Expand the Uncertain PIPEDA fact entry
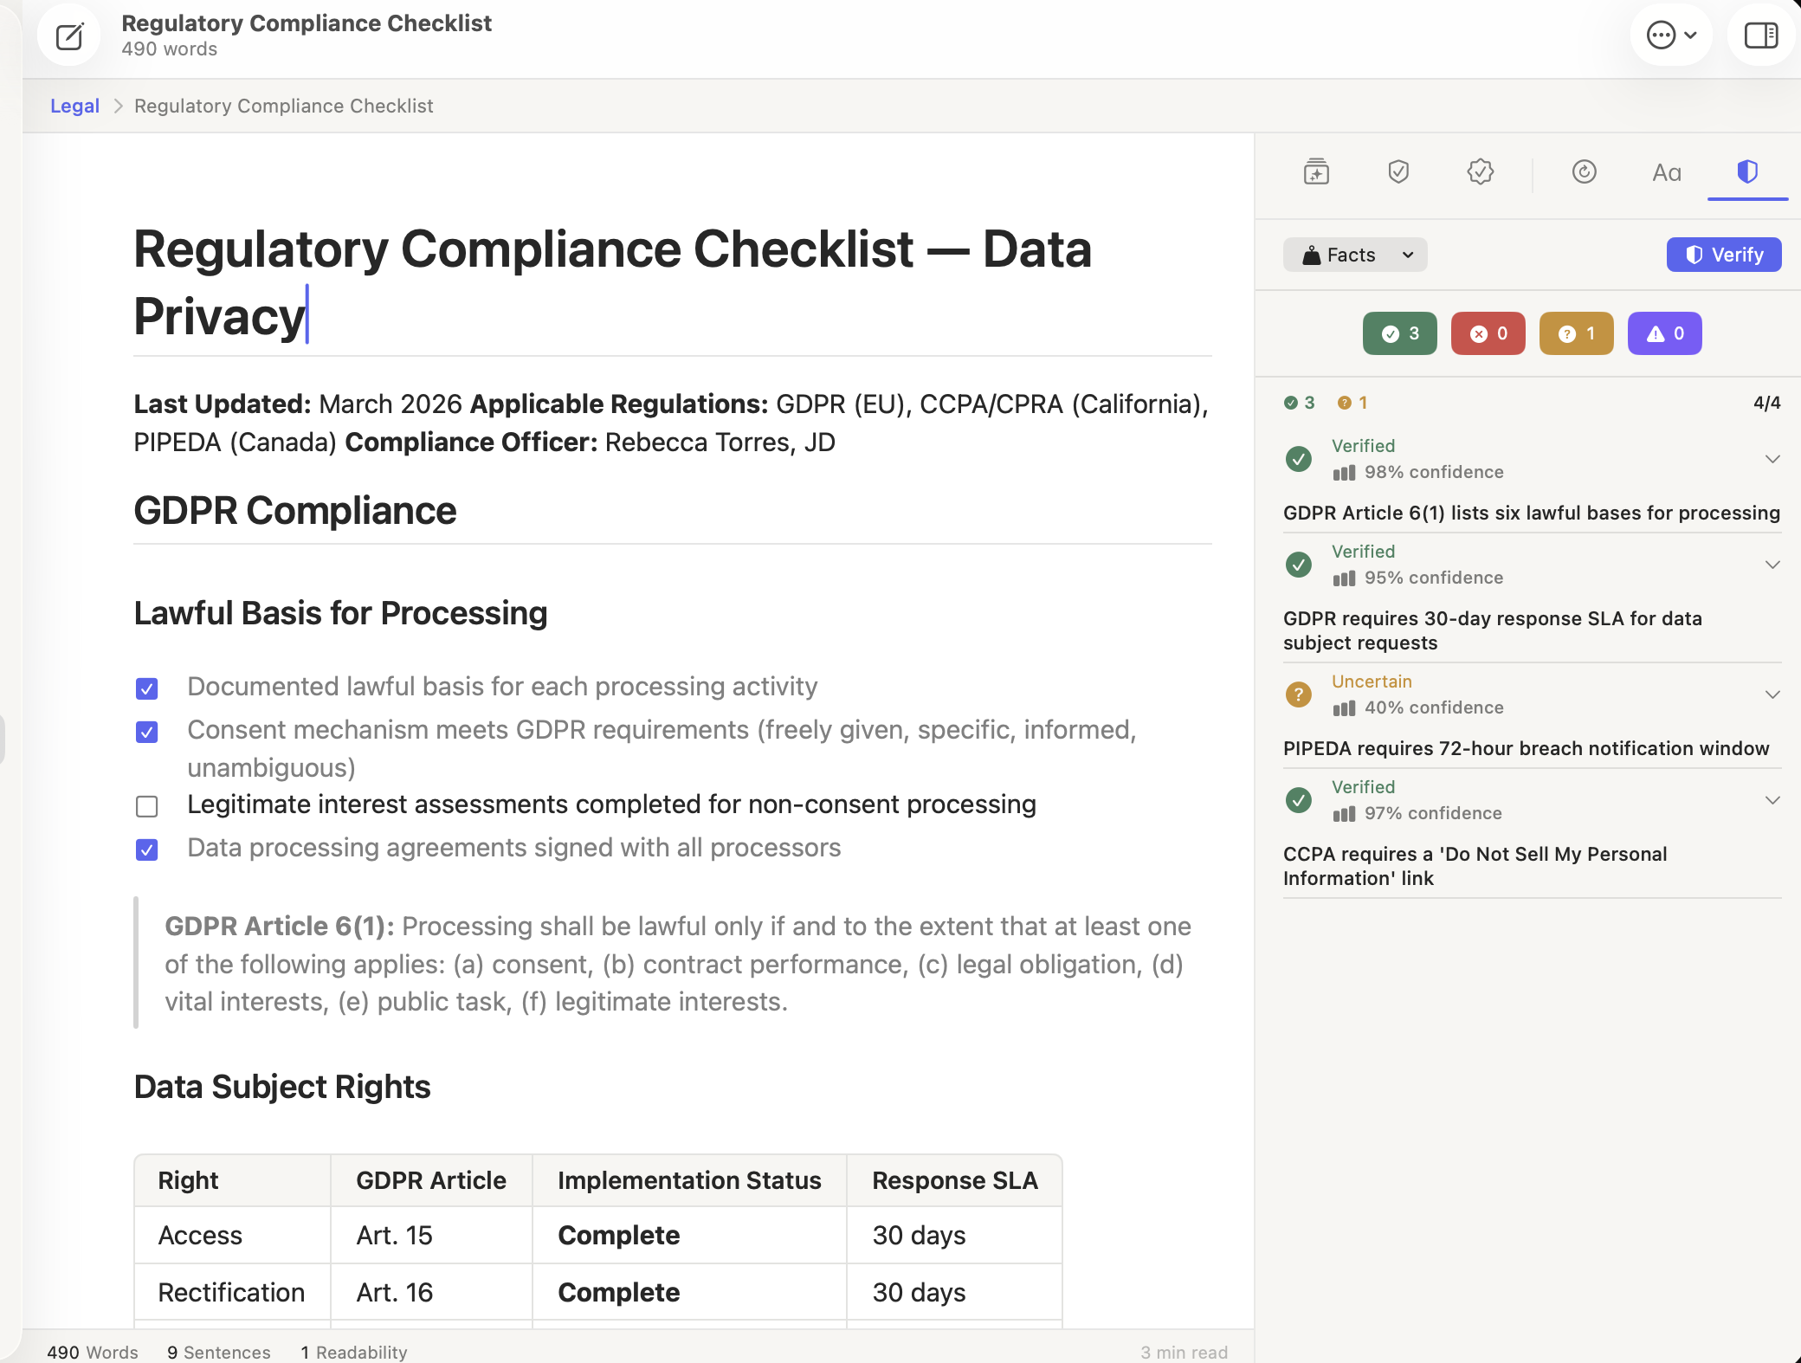Screen dimensions: 1801x1363 (x=1772, y=694)
